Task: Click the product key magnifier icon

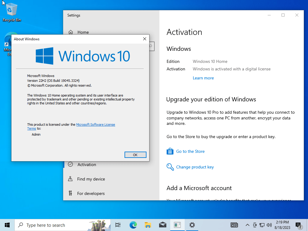Action: [170, 167]
